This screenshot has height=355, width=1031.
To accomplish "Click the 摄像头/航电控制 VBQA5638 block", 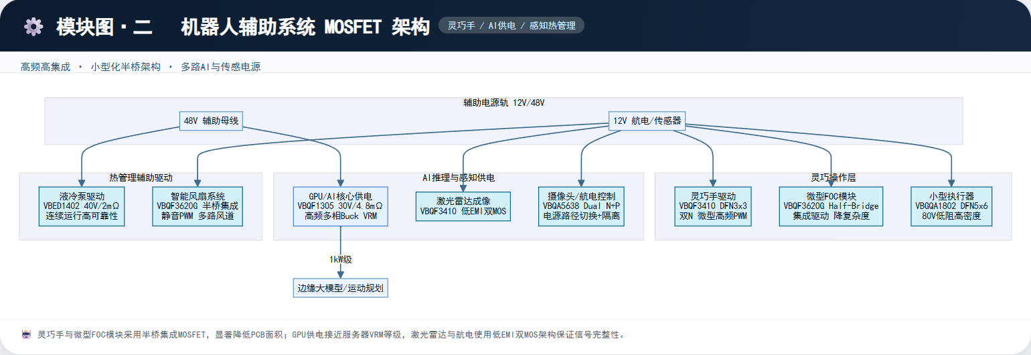I will (581, 206).
